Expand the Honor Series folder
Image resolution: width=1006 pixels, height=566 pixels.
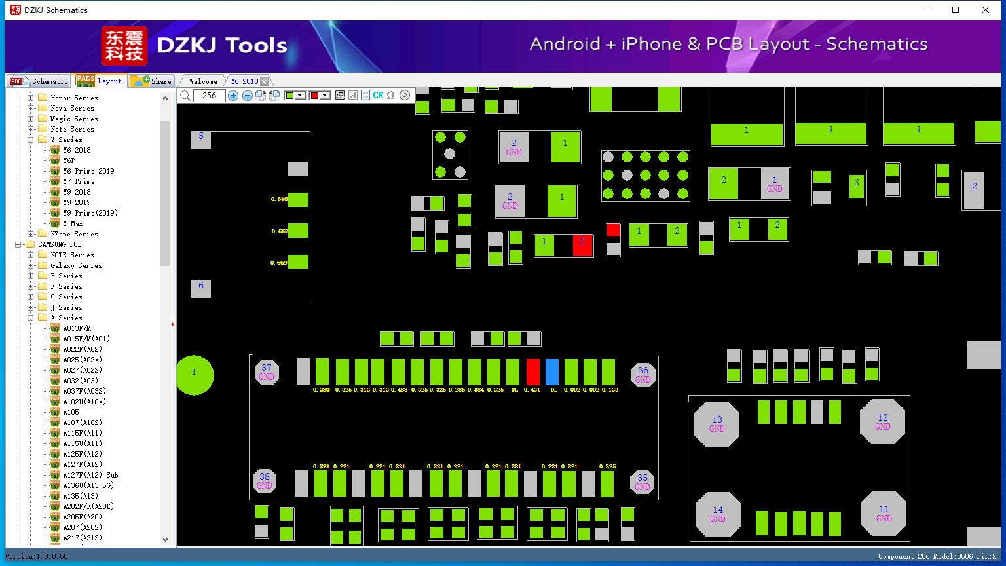(30, 98)
